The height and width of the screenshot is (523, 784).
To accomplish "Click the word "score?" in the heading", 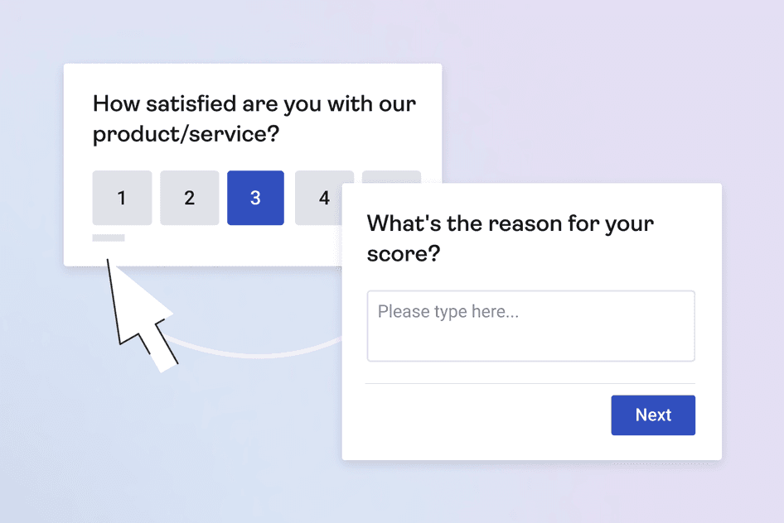I will click(403, 254).
